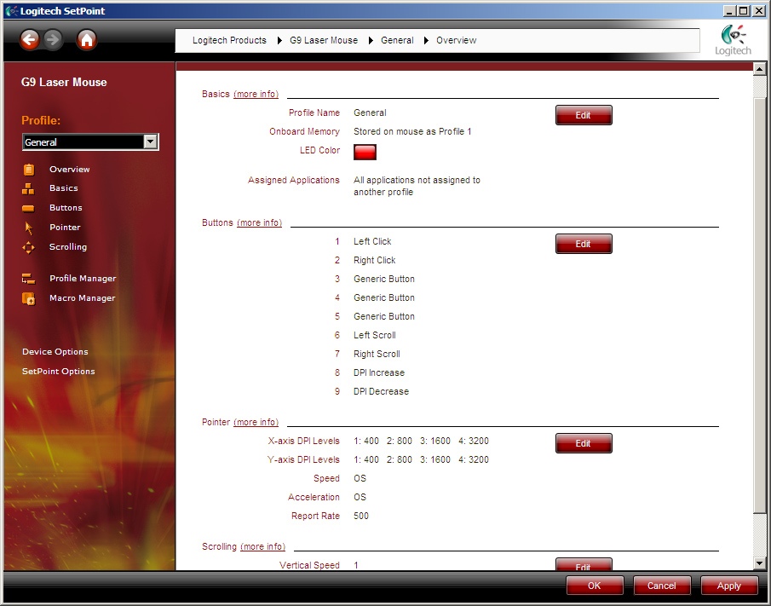This screenshot has width=771, height=606.
Task: Open Profile Manager icon
Action: click(29, 279)
